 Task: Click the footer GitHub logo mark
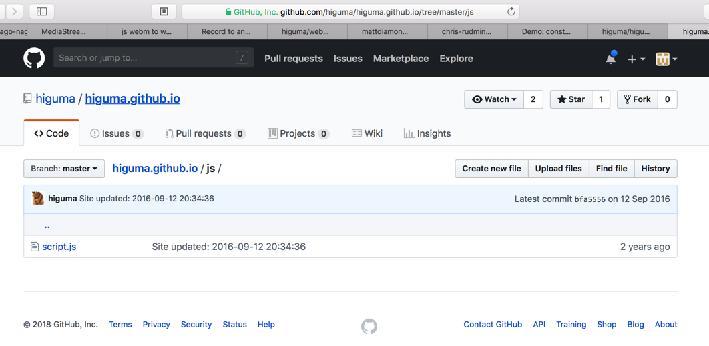[x=369, y=326]
